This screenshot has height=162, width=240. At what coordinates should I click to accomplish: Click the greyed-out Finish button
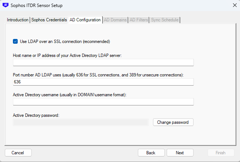221,153
